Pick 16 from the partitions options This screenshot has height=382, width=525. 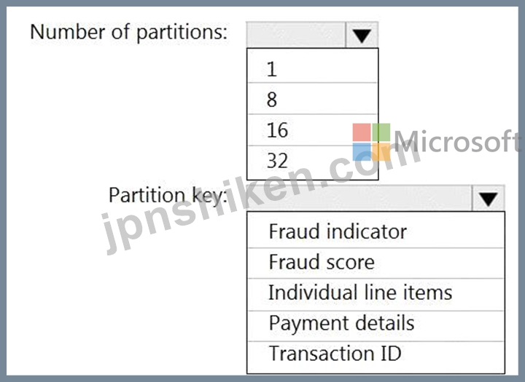point(312,130)
